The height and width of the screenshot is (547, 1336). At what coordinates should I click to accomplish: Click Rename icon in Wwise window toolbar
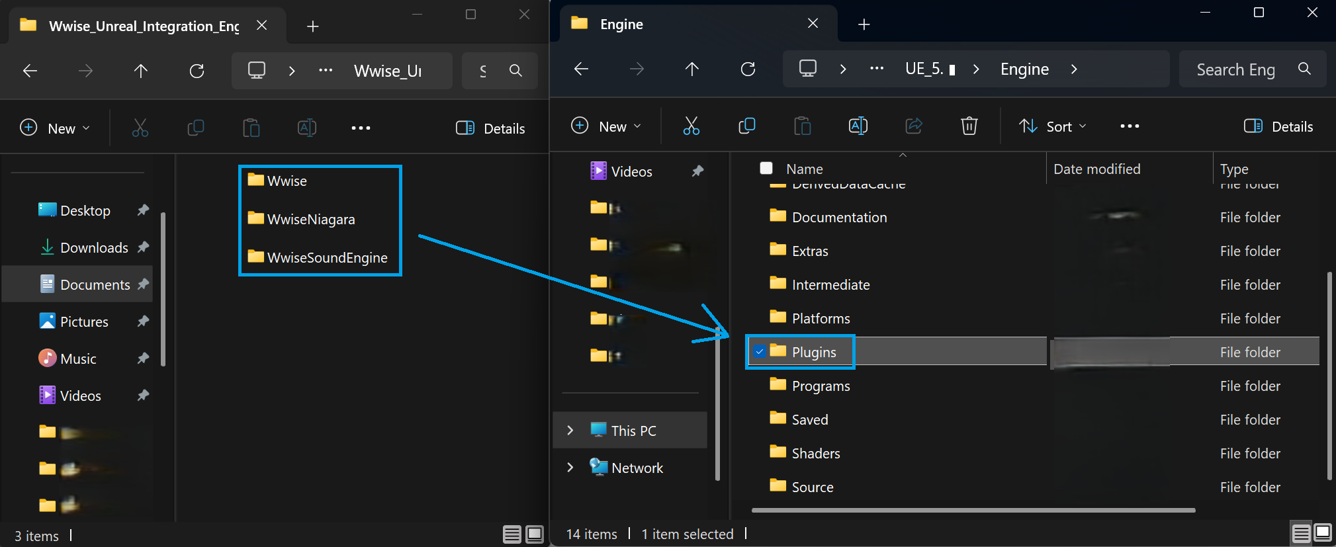pyautogui.click(x=307, y=128)
